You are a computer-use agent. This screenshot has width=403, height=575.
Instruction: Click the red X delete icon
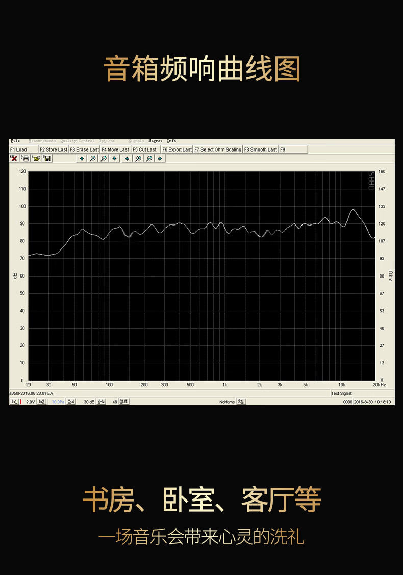(x=14, y=158)
